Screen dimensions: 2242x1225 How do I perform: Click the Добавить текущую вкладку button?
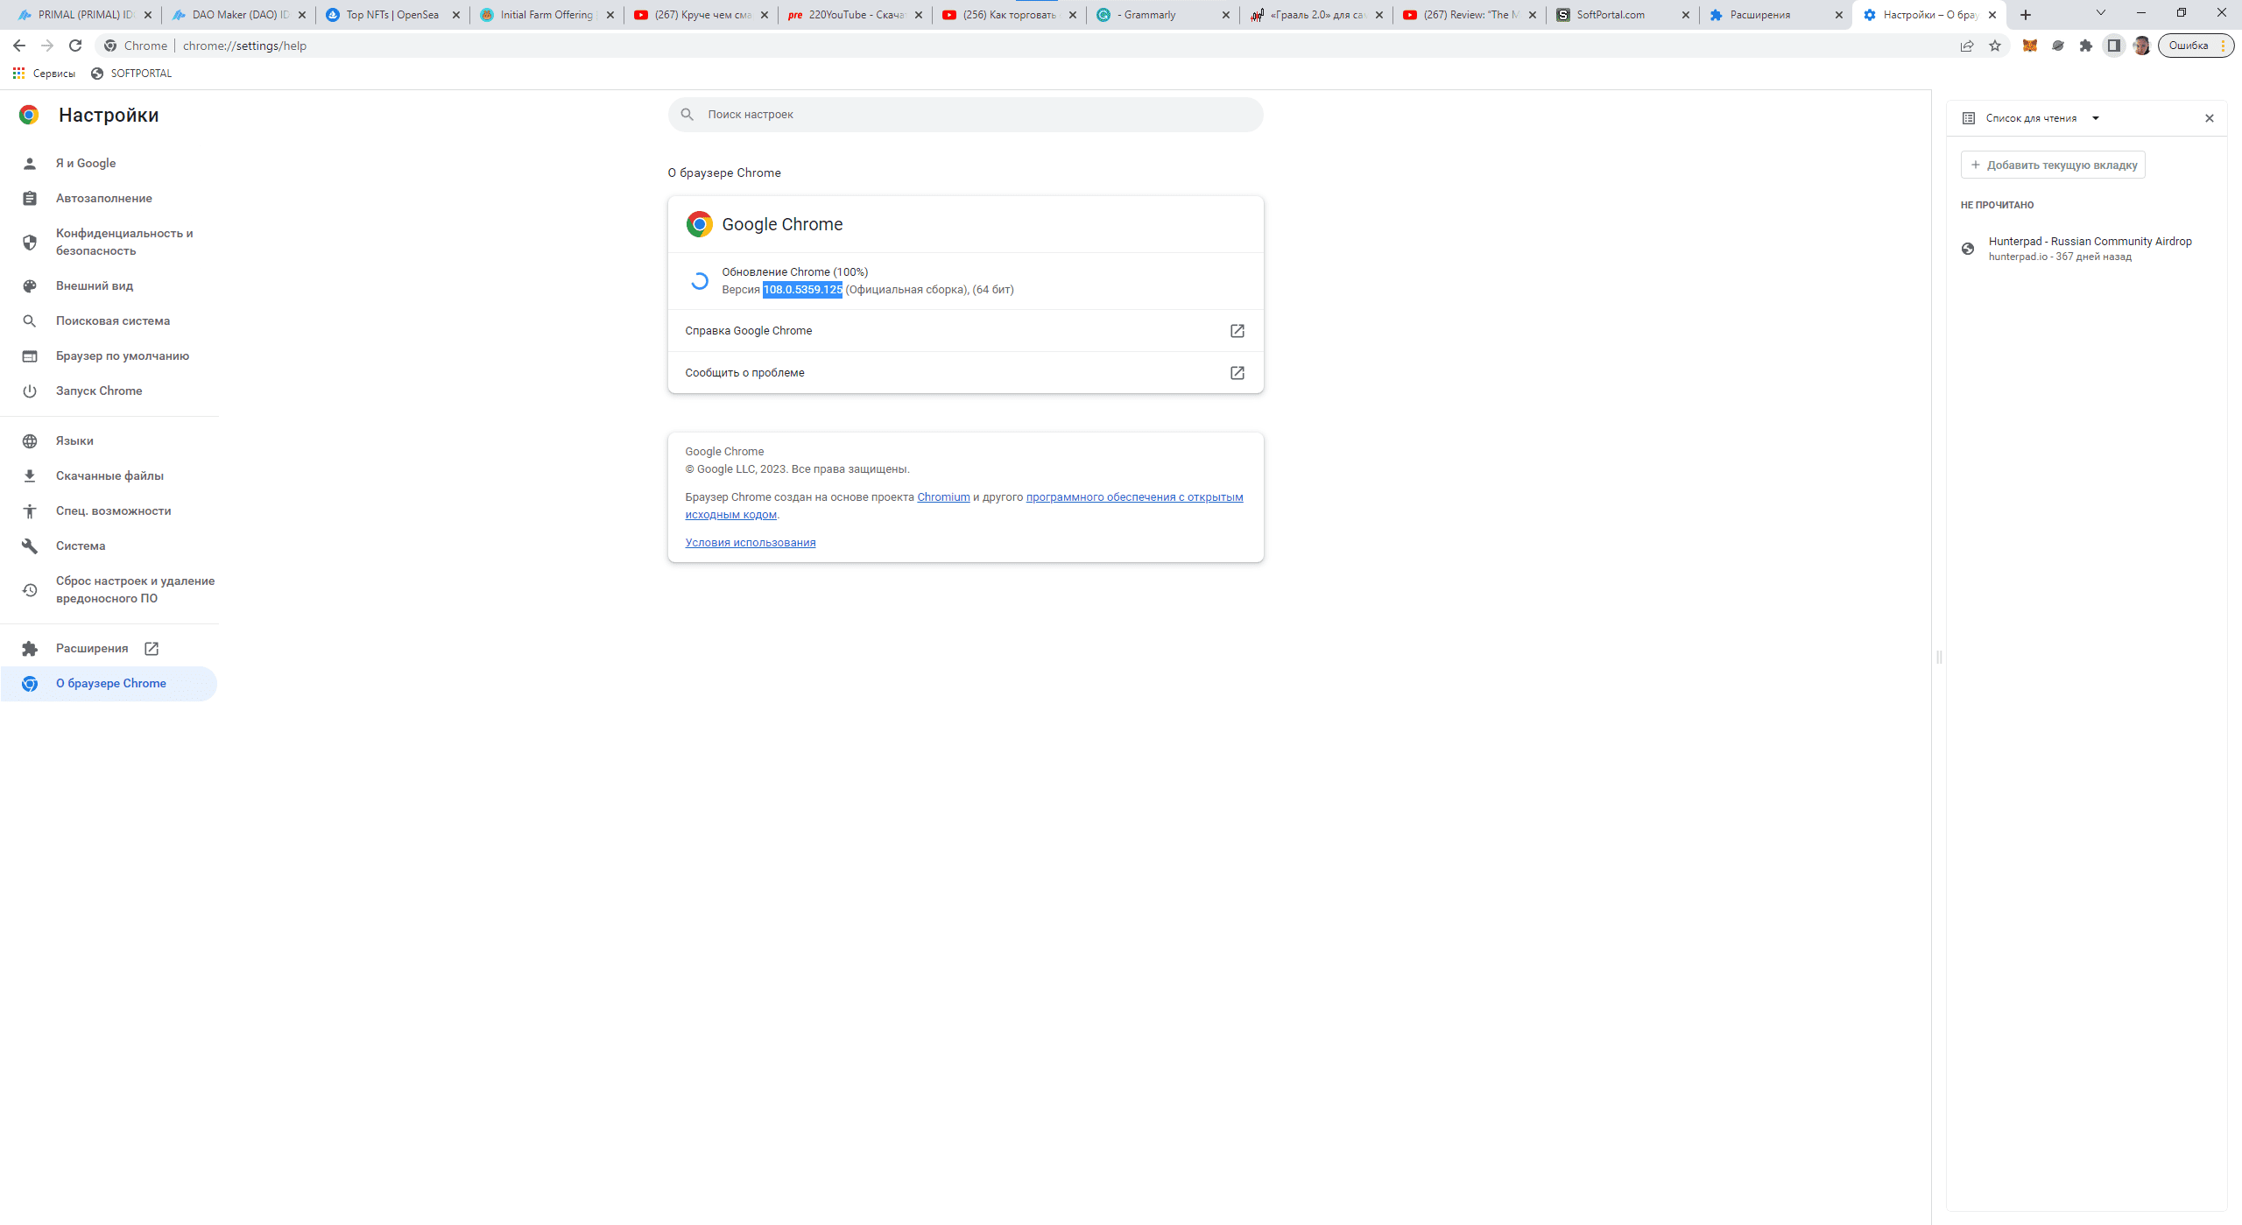tap(2053, 165)
